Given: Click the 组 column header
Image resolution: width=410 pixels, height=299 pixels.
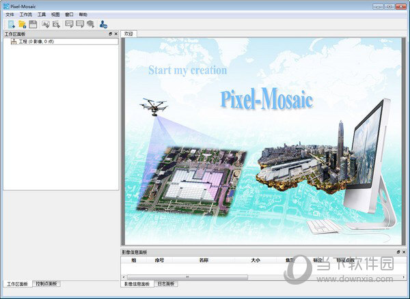Looking at the screenshot, I should tap(134, 260).
